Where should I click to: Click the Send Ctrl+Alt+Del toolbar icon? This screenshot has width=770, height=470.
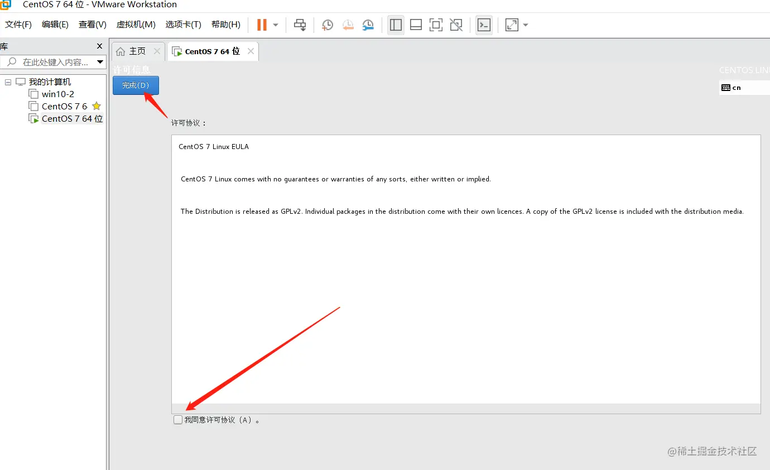click(x=300, y=25)
